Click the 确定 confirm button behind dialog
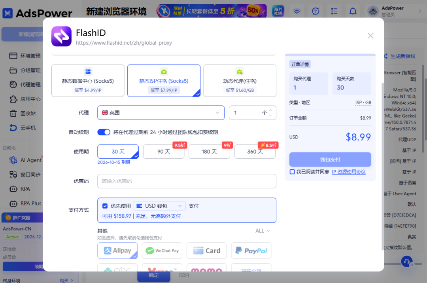427x283 pixels. 154,275
